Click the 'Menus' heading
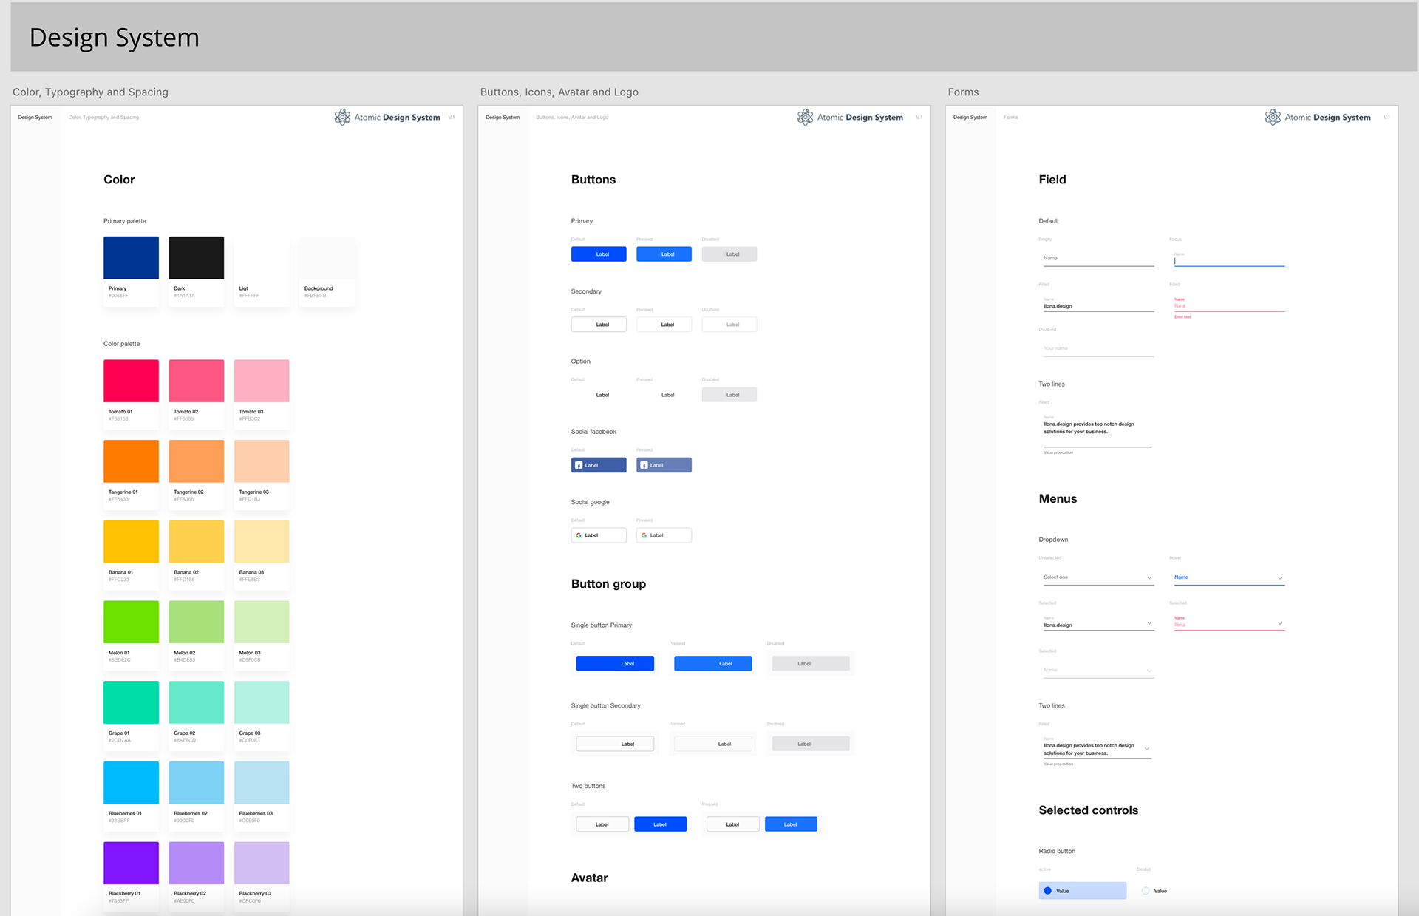 click(1058, 499)
